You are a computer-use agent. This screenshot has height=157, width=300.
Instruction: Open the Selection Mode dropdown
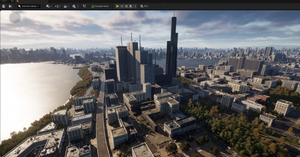point(29,6)
